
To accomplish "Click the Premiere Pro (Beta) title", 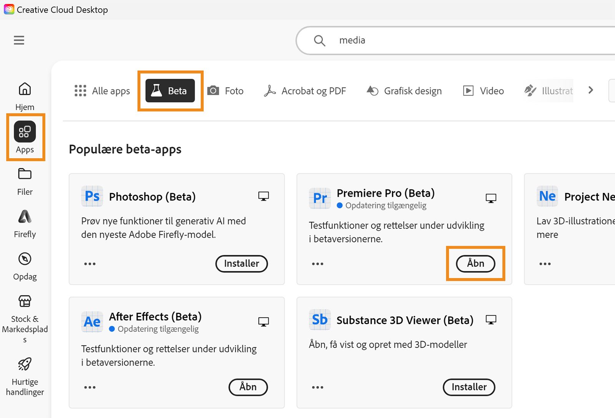I will click(x=386, y=193).
